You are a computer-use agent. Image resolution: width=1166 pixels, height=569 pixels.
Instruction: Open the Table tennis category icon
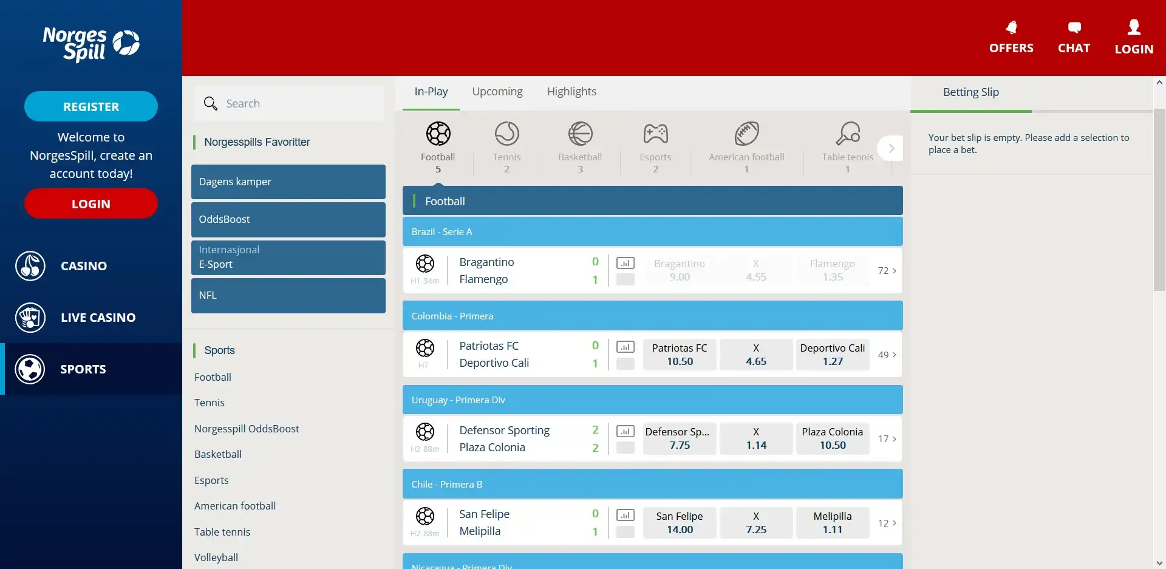(847, 134)
